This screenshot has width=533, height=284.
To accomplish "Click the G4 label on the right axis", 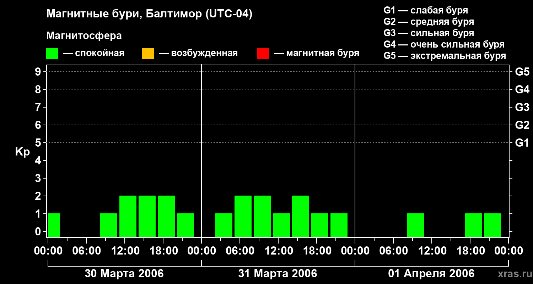I will coord(522,89).
